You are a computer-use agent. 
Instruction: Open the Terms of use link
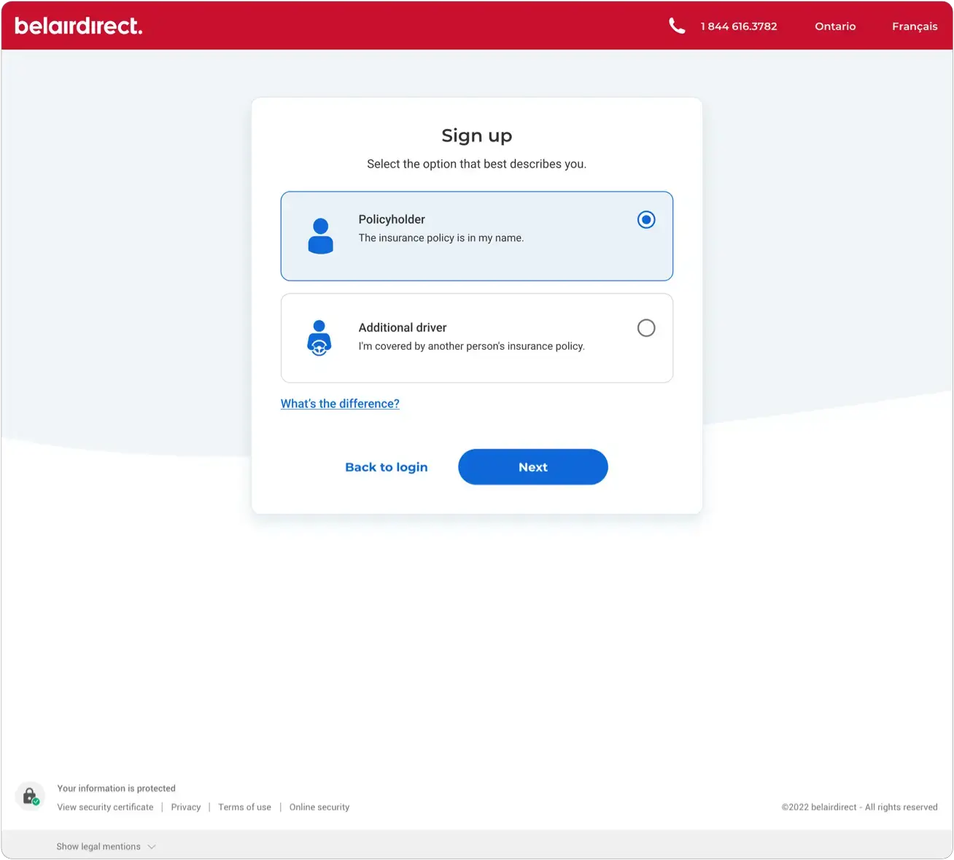tap(244, 808)
